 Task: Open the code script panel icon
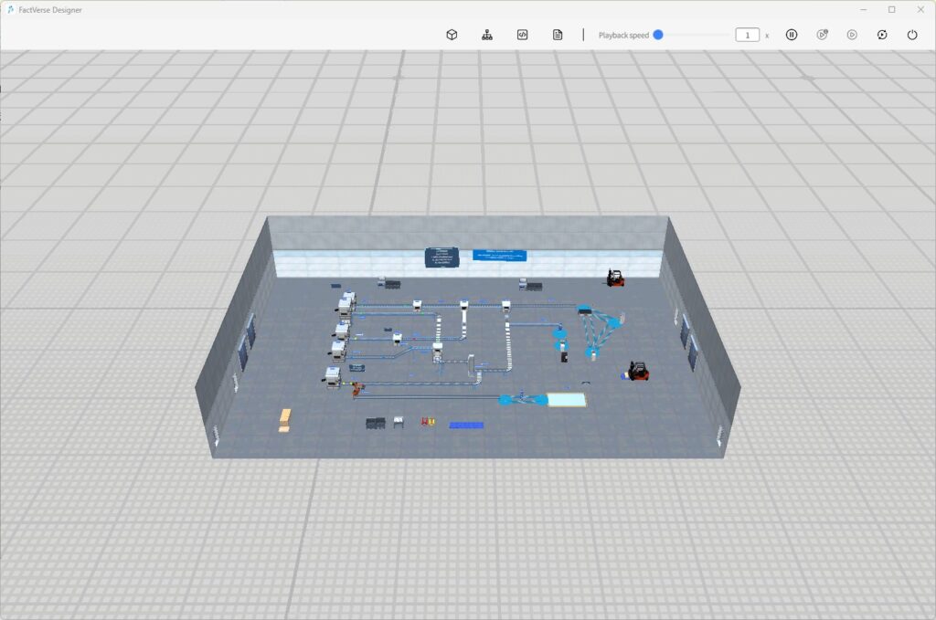tap(522, 35)
